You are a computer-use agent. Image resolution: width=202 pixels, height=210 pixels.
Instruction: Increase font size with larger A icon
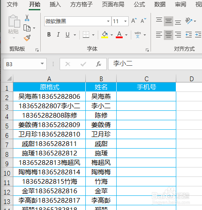click(134, 21)
